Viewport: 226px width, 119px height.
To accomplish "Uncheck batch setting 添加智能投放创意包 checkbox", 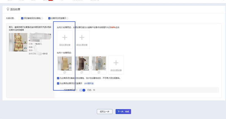I will 22,18.
